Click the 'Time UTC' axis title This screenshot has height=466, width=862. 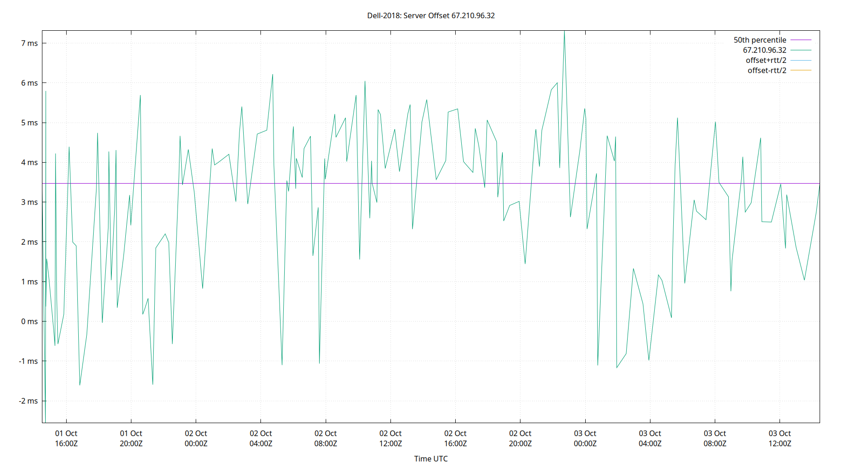tap(431, 459)
